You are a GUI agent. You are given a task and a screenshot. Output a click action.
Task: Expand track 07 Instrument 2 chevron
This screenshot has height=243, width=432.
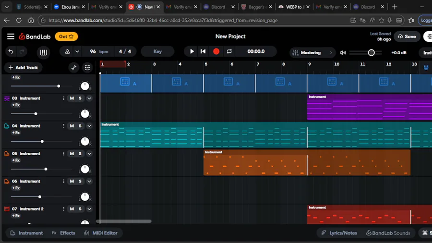[x=89, y=209]
